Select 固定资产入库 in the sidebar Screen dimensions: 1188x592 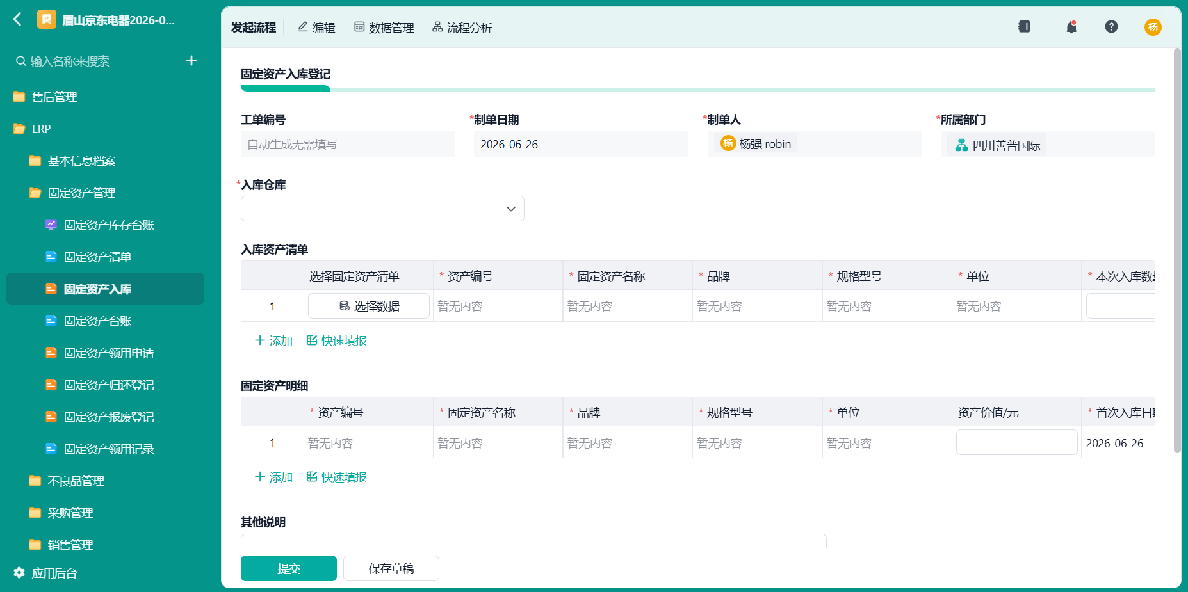click(x=106, y=289)
